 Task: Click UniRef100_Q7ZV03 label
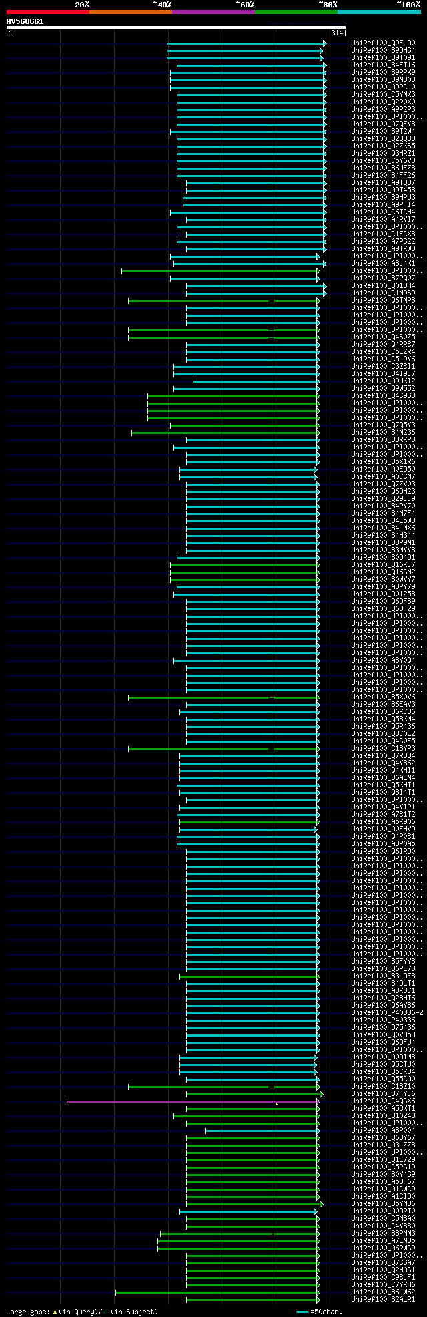point(383,484)
